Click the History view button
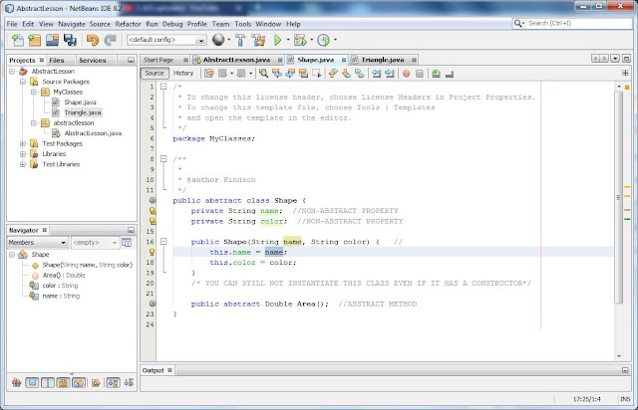 click(183, 73)
